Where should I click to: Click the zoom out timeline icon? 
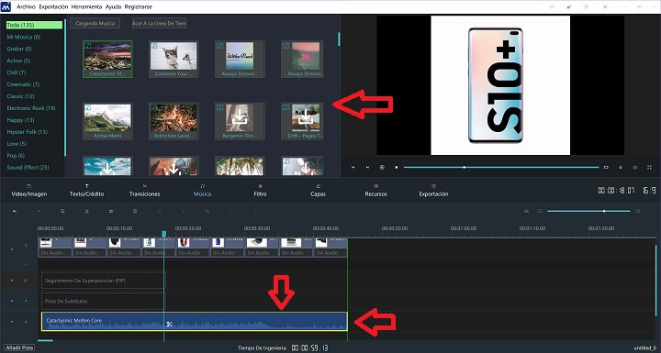[x=540, y=211]
